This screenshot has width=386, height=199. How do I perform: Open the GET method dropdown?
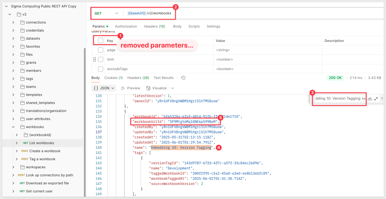[x=106, y=13]
